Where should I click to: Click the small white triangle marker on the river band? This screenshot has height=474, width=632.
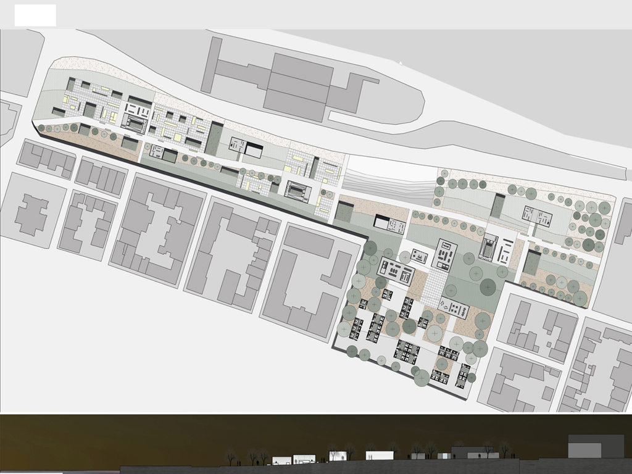pyautogui.click(x=401, y=63)
